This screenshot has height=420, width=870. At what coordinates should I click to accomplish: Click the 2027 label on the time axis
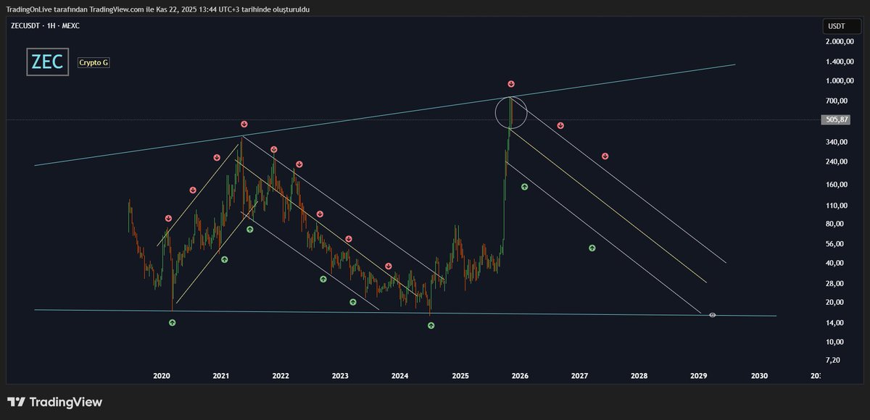[579, 377]
